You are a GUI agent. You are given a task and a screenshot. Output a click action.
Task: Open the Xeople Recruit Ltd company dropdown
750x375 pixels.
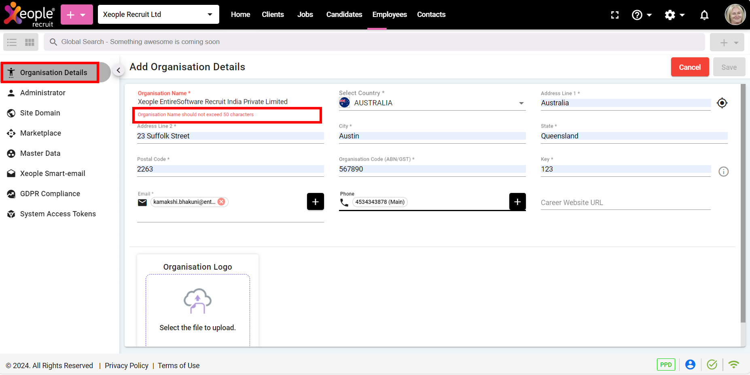coord(159,15)
